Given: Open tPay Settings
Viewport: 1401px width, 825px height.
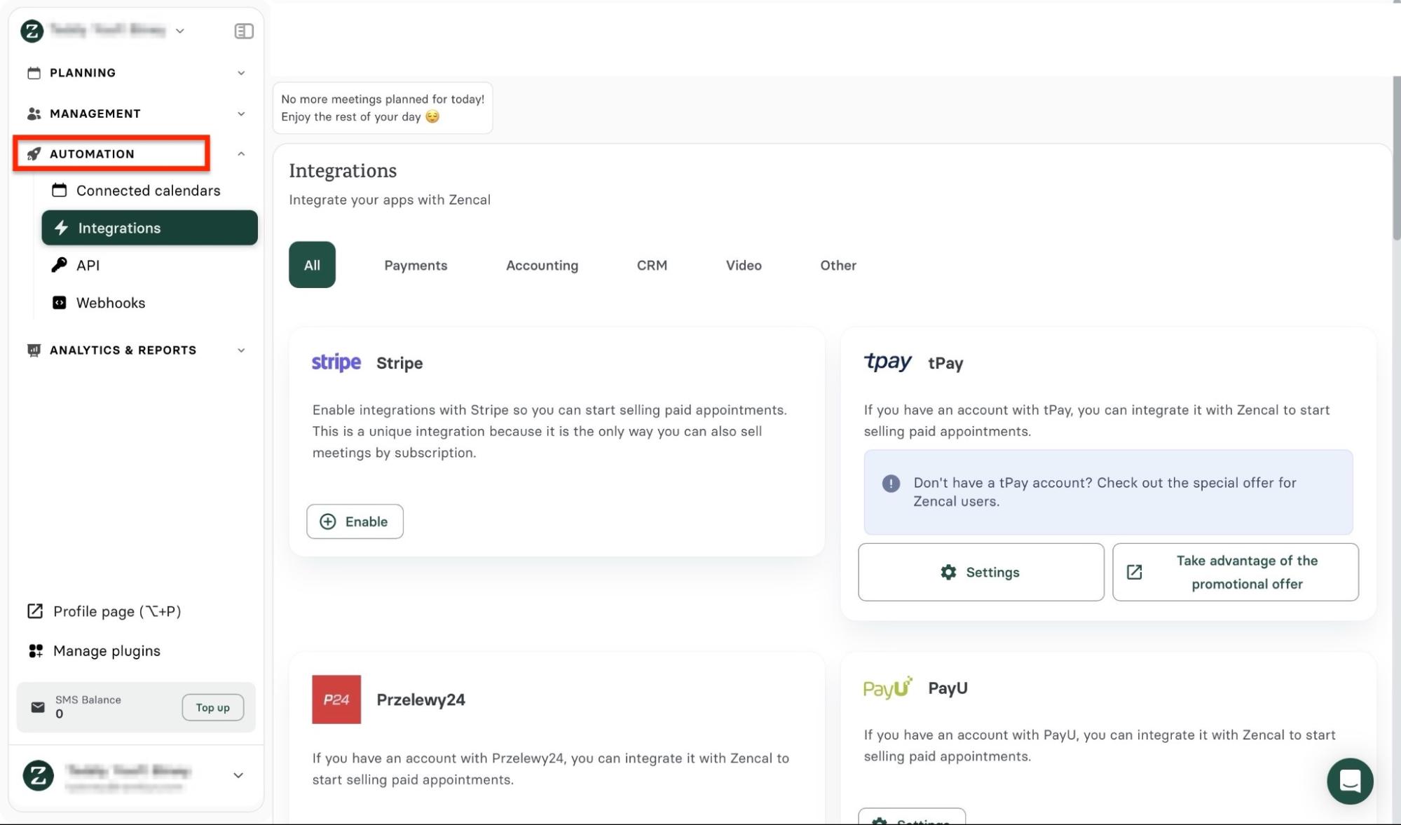Looking at the screenshot, I should 980,572.
